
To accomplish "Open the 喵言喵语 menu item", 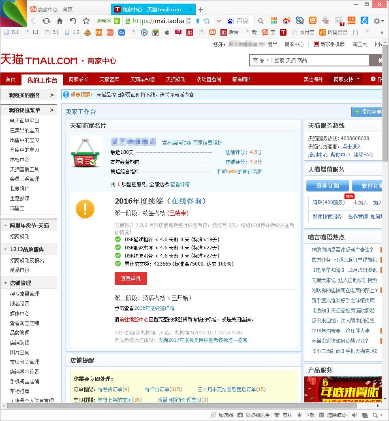I will pyautogui.click(x=242, y=79).
